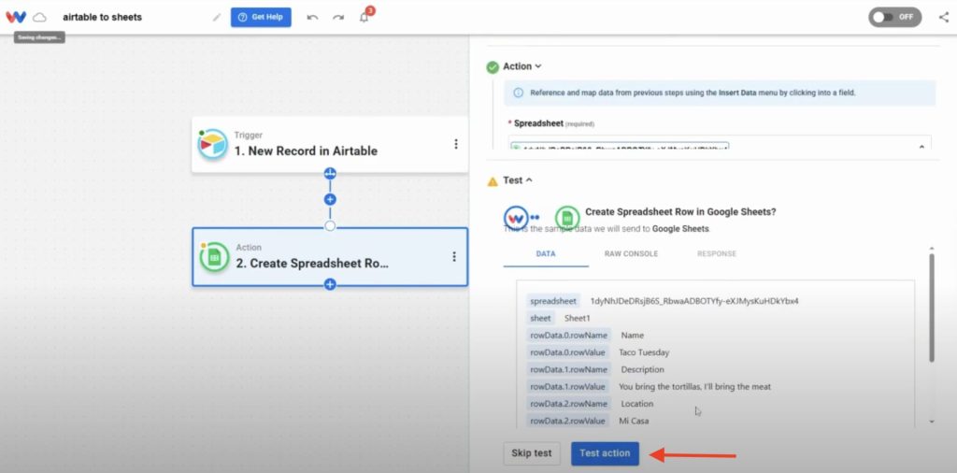Click the Test action button

[x=605, y=453]
